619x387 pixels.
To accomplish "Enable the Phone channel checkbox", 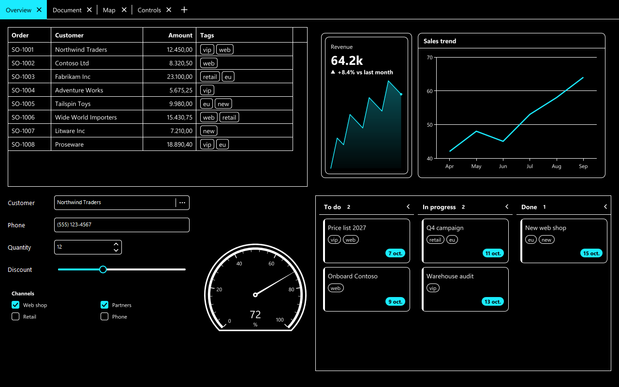I will tap(104, 316).
